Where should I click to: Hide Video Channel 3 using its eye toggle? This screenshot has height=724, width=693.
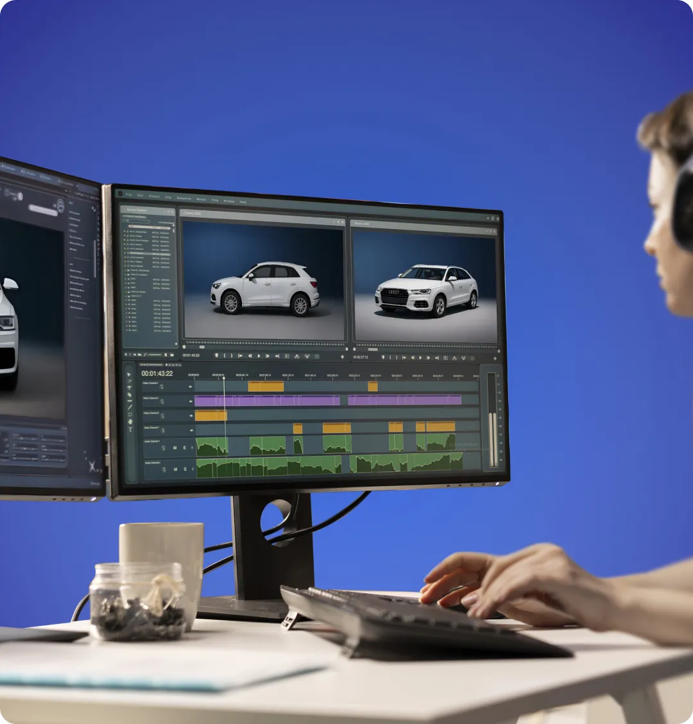click(190, 401)
